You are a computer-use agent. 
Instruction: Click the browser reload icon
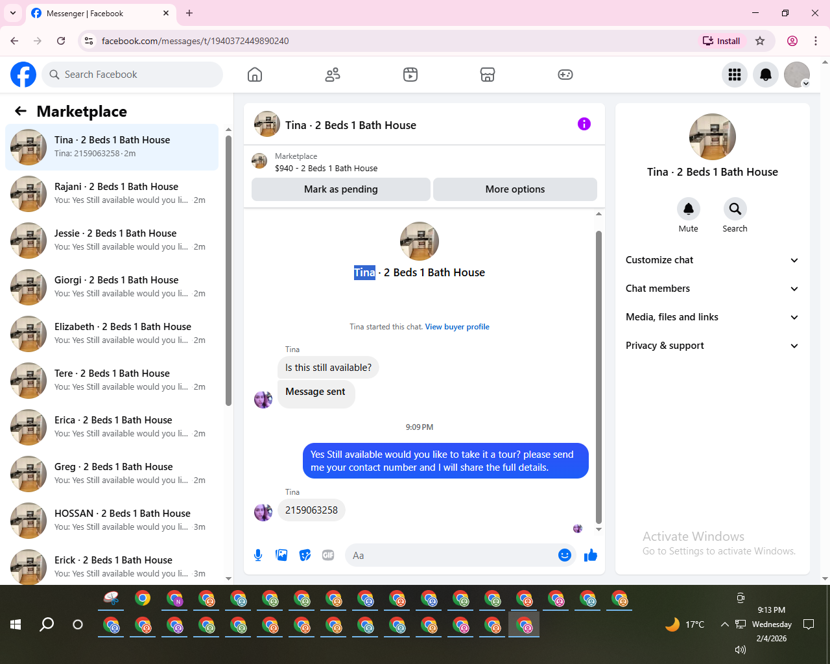(61, 41)
